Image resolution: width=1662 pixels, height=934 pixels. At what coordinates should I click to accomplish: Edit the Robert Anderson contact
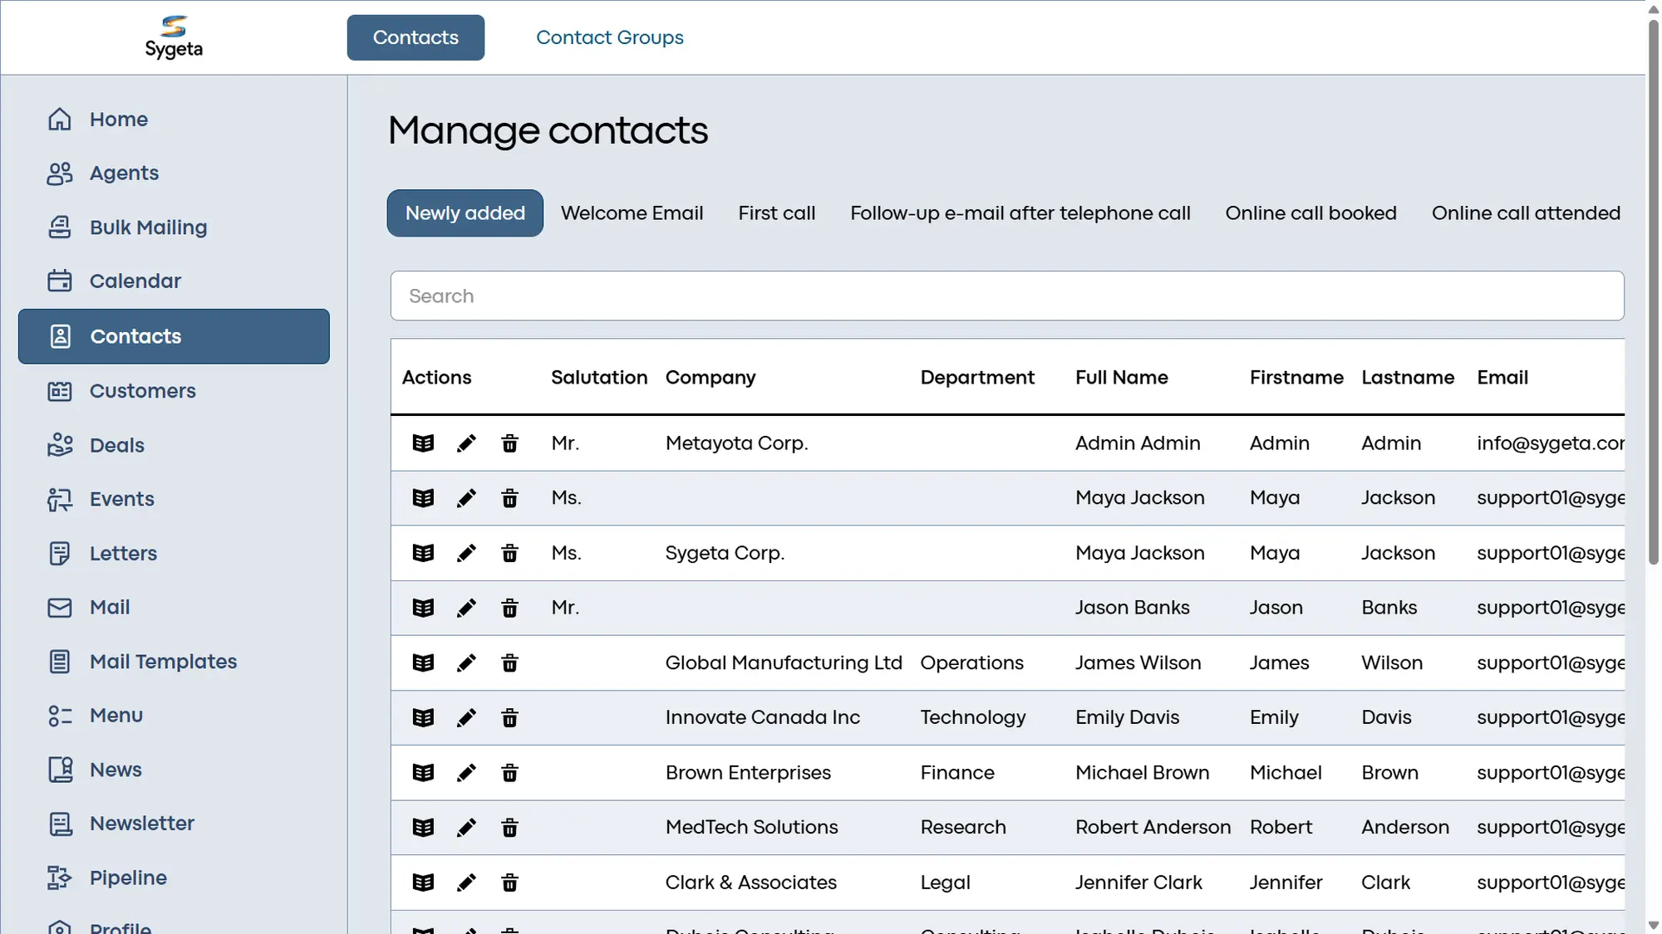(x=466, y=828)
